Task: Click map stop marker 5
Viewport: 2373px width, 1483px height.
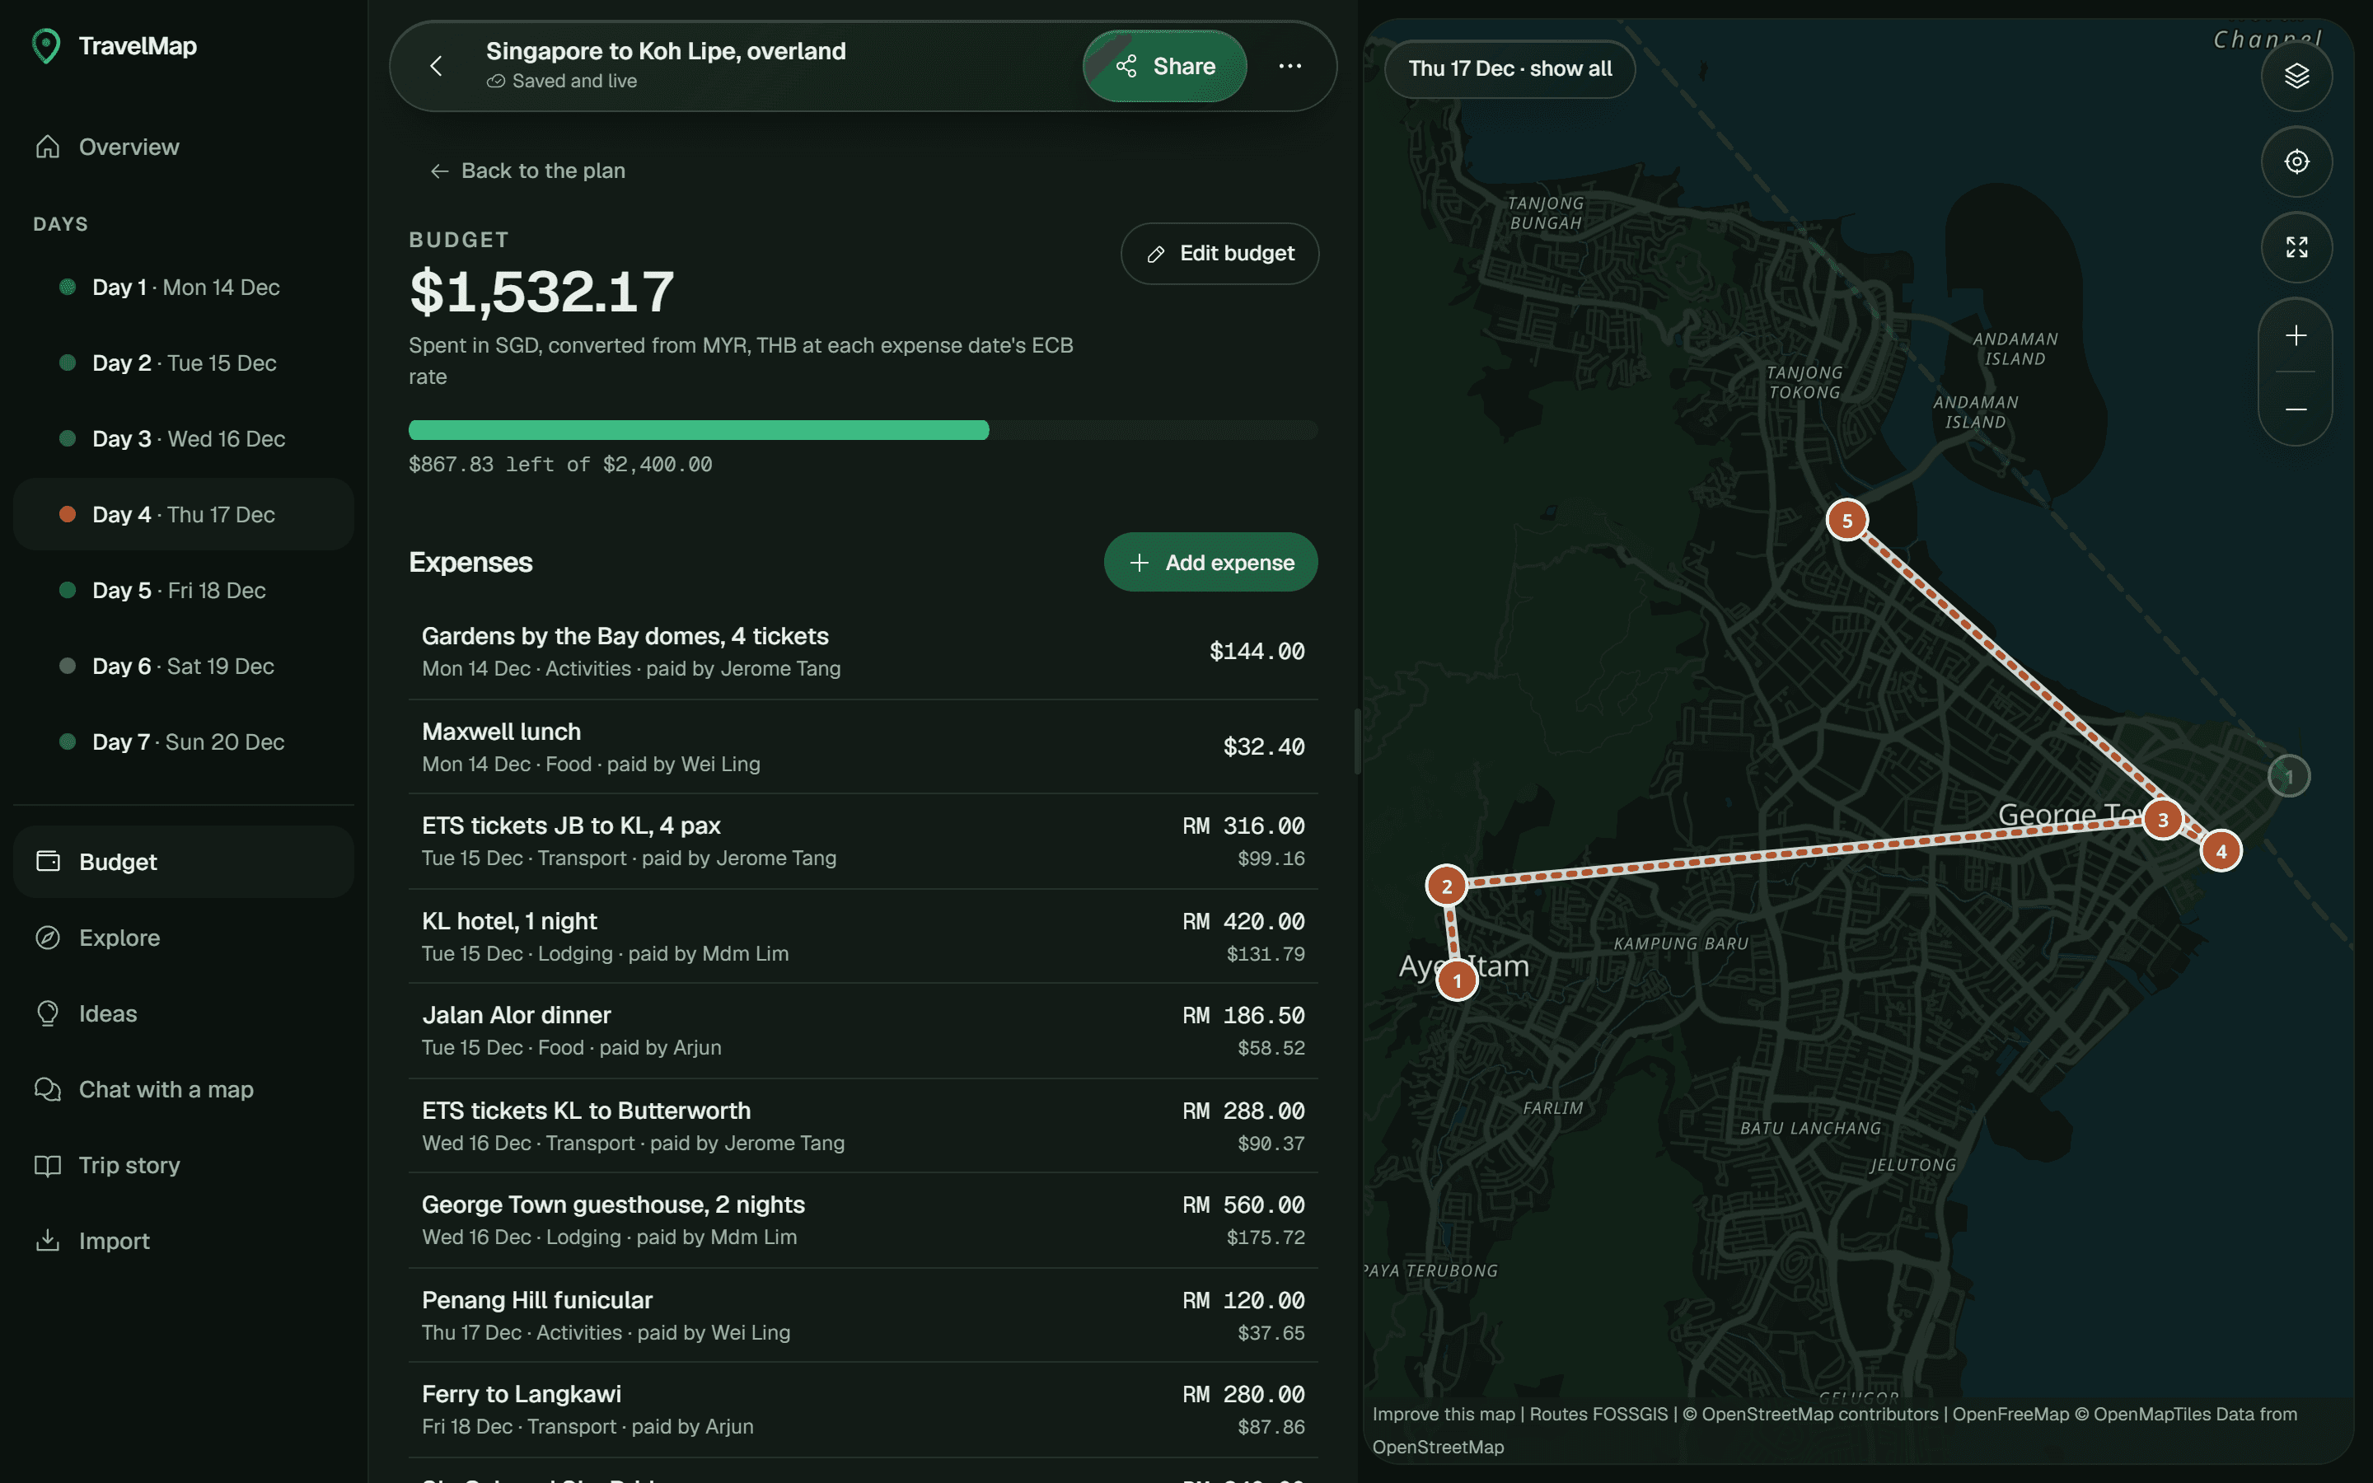Action: click(1846, 520)
